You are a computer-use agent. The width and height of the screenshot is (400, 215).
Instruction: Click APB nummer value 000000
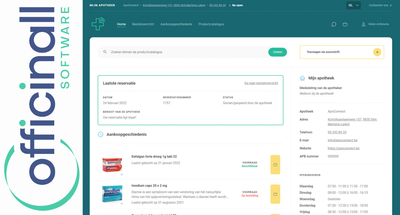pos(333,157)
